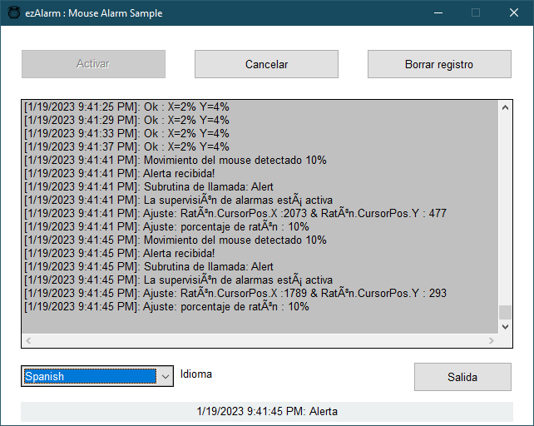
Task: Select log line '9:41:37 PM]: Ok : X=2% Y=4%'
Action: [x=126, y=147]
